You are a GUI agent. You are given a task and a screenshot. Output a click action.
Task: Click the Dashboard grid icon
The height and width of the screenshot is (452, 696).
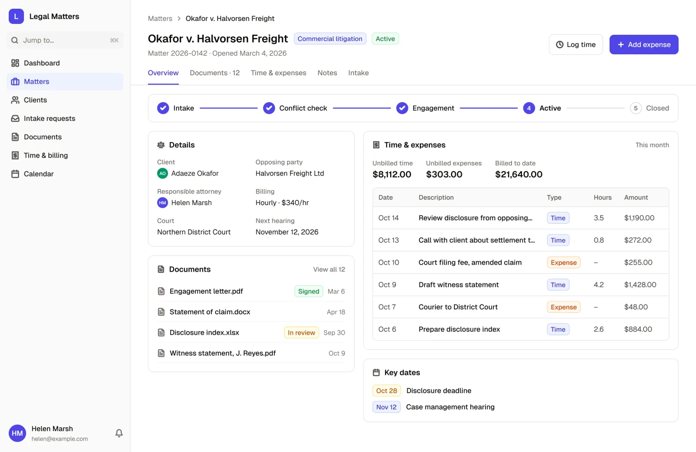pos(15,63)
